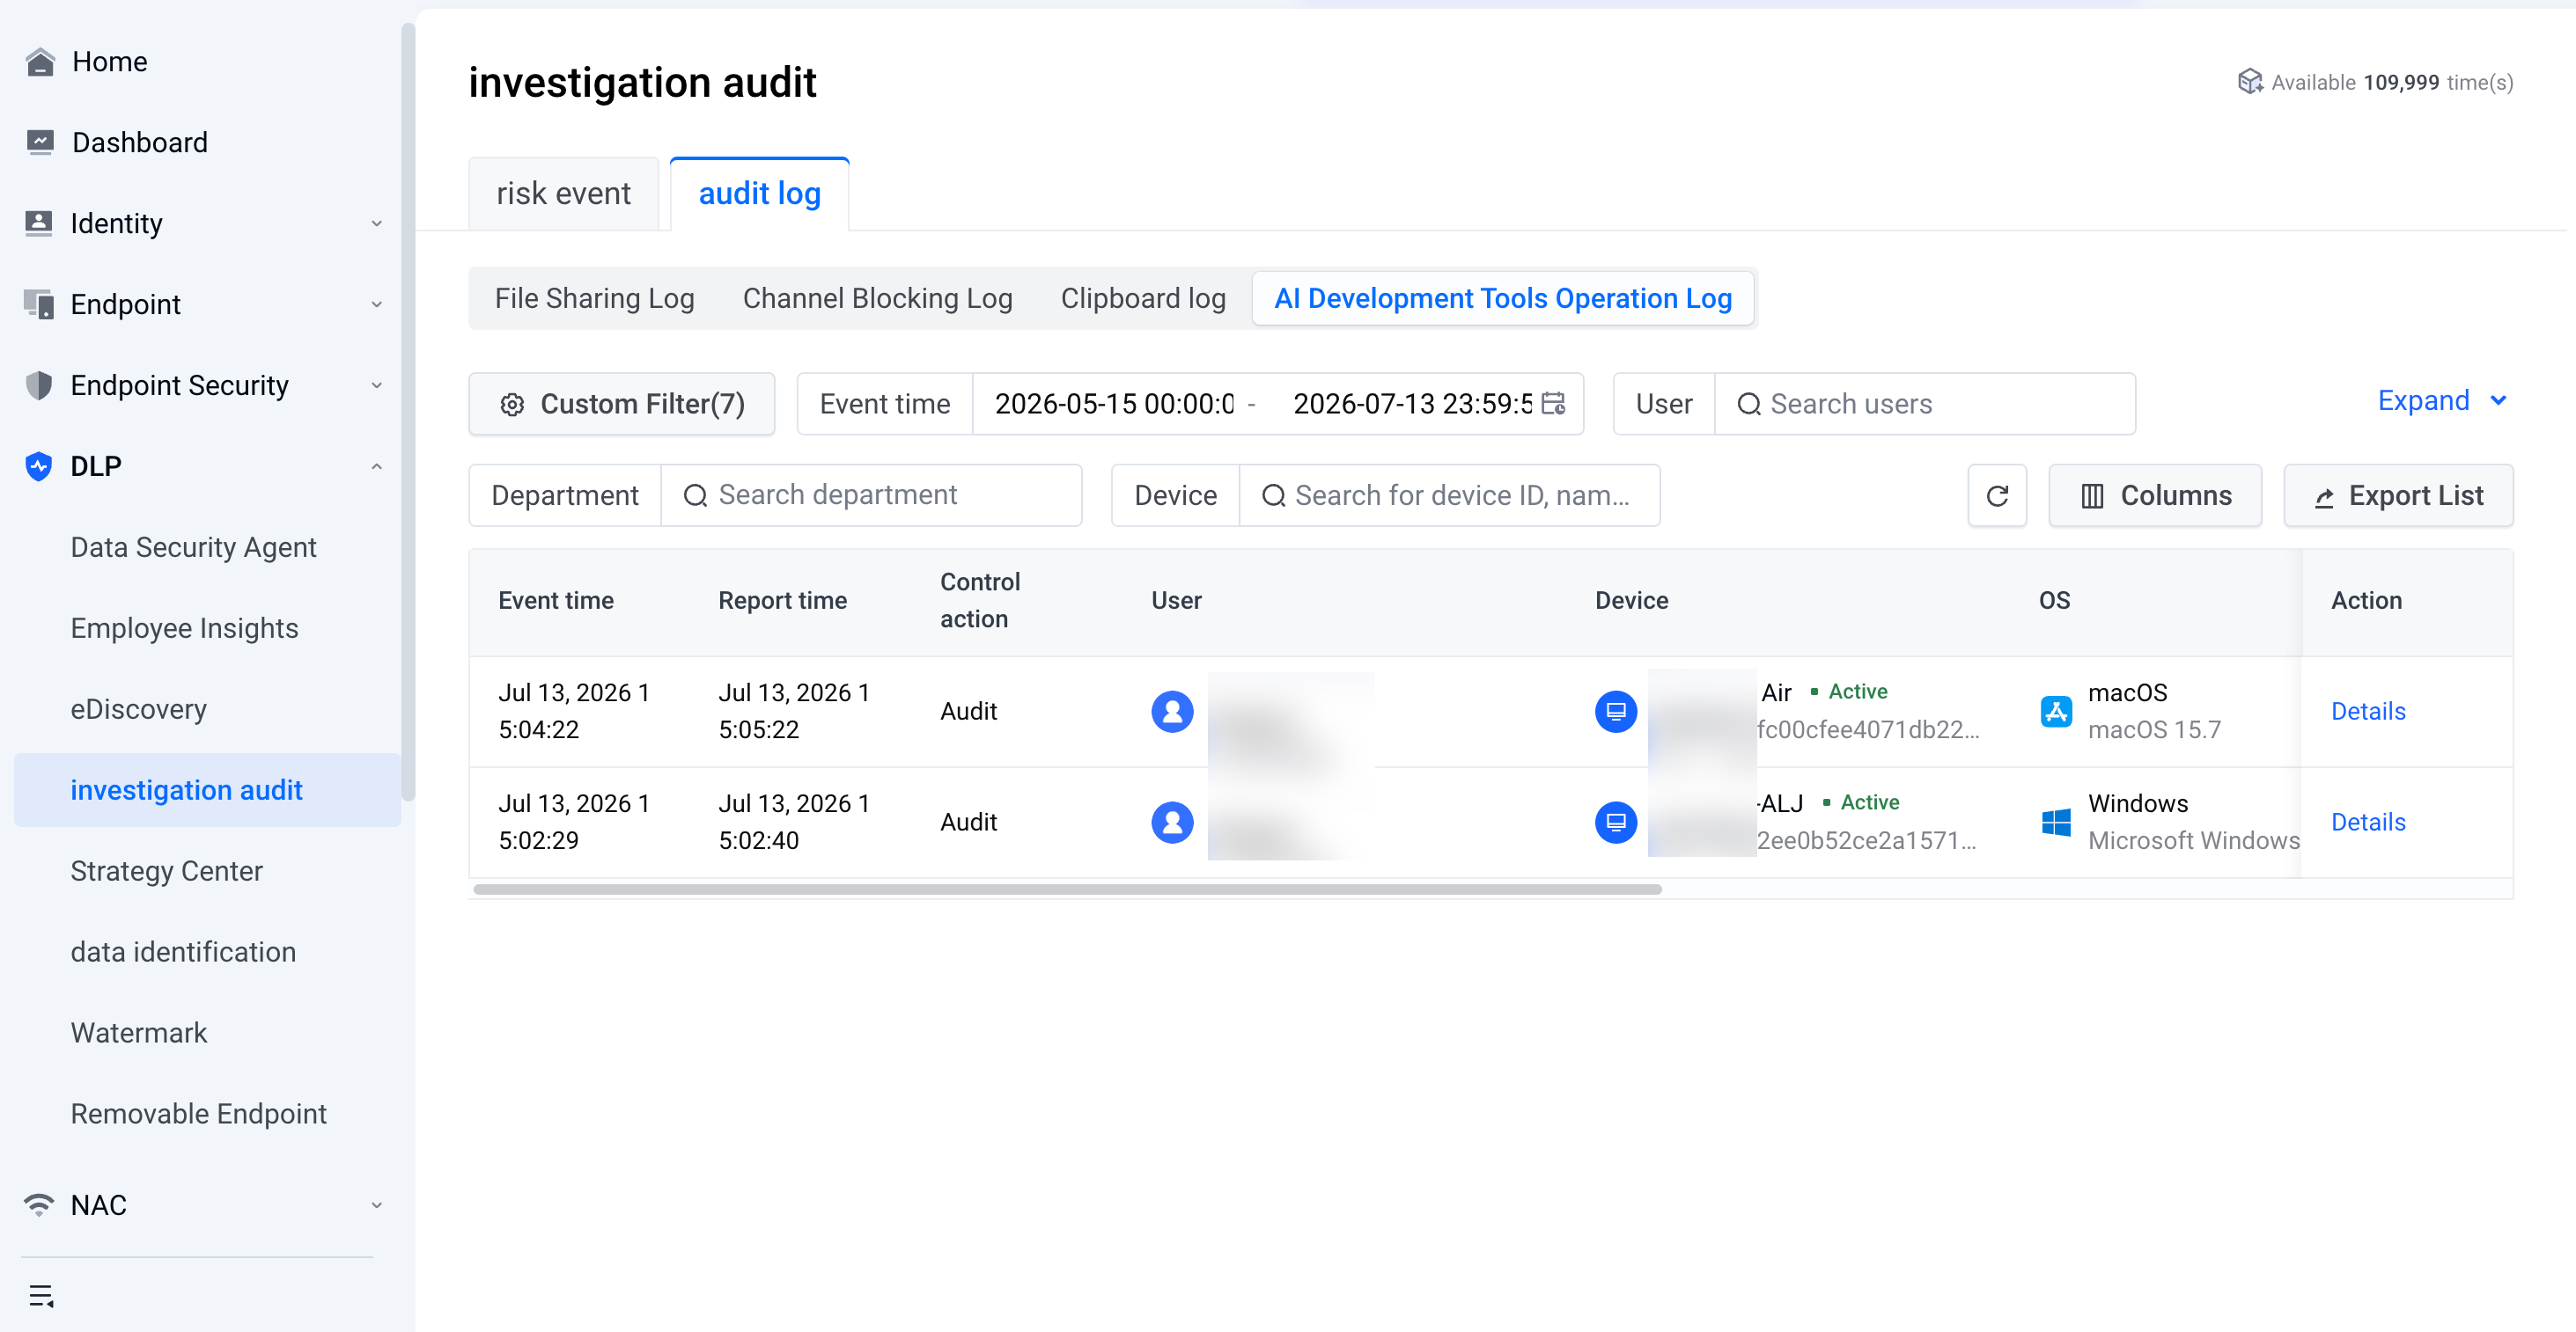
Task: Click the macOS device icon in first row
Action: (x=1615, y=712)
